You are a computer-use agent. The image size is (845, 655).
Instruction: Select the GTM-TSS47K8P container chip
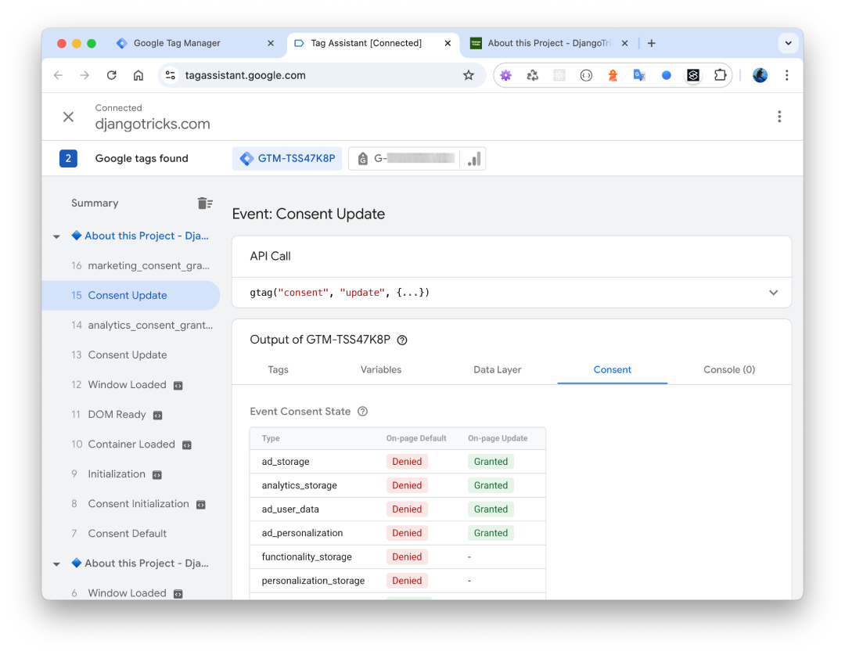[x=287, y=159]
